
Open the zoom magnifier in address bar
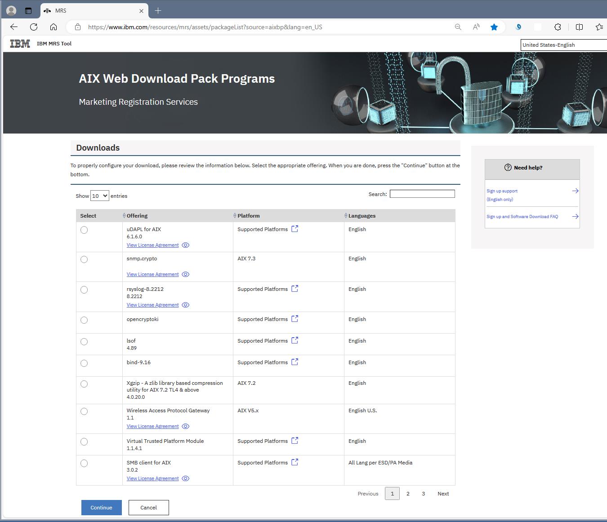(458, 27)
